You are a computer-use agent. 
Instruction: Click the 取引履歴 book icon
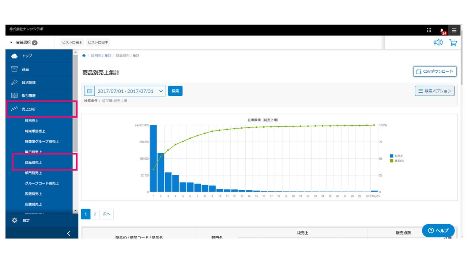tap(14, 95)
